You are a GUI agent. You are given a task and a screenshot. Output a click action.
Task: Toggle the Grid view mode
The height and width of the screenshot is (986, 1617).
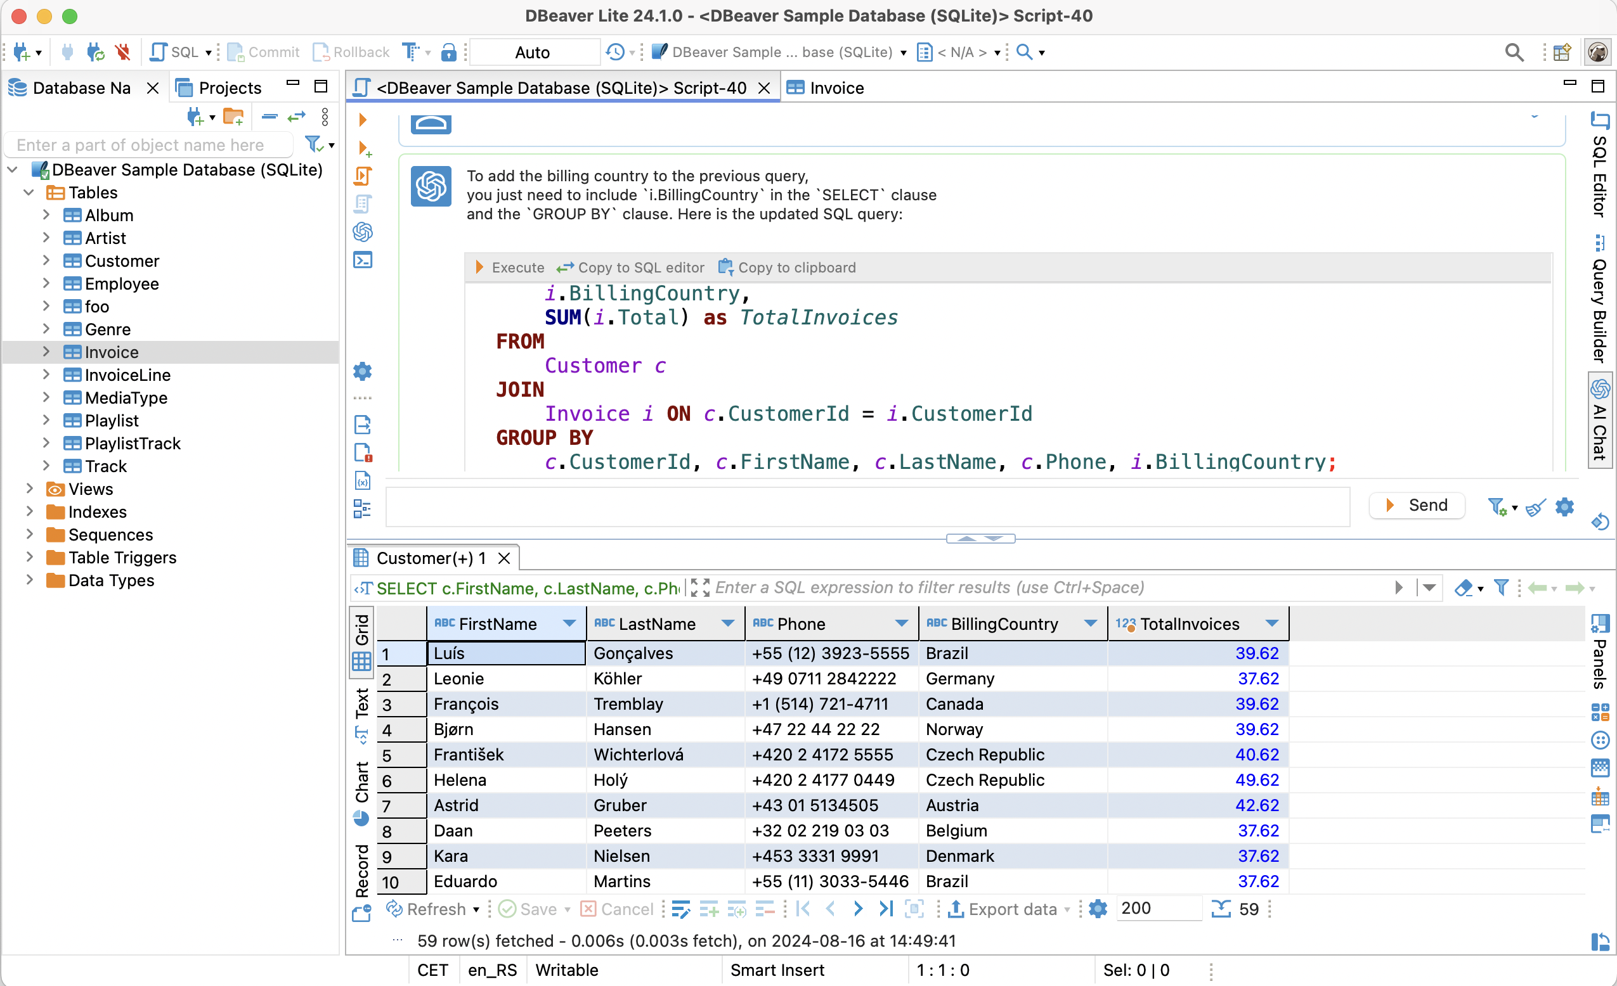pos(361,643)
